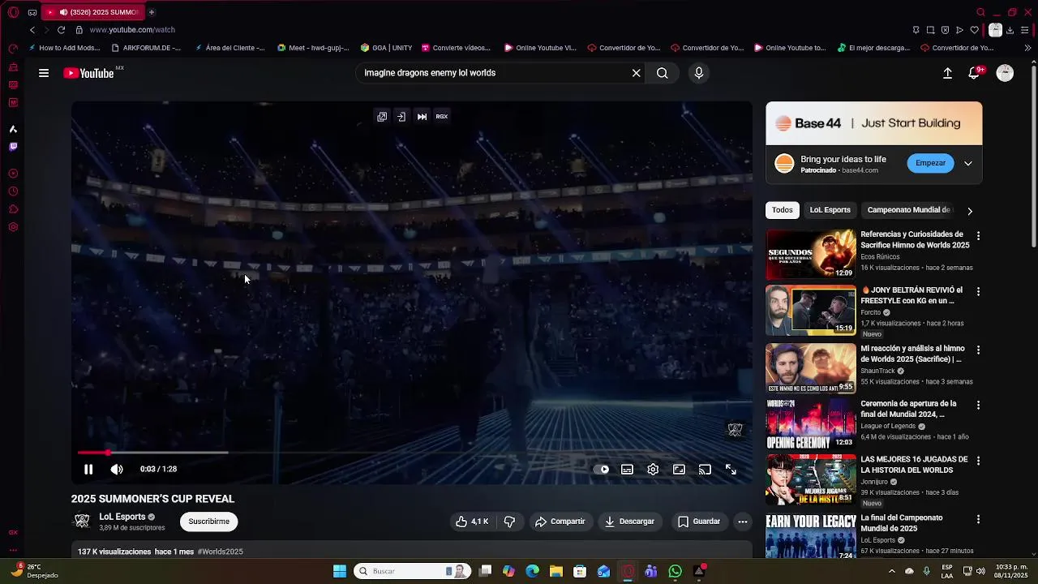Open browser downloads icon
The image size is (1038, 584).
pos(1010,30)
